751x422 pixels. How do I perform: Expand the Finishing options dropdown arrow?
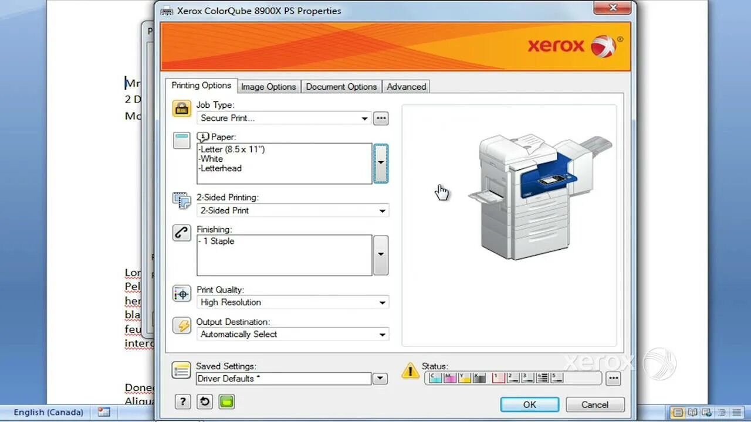pos(381,255)
